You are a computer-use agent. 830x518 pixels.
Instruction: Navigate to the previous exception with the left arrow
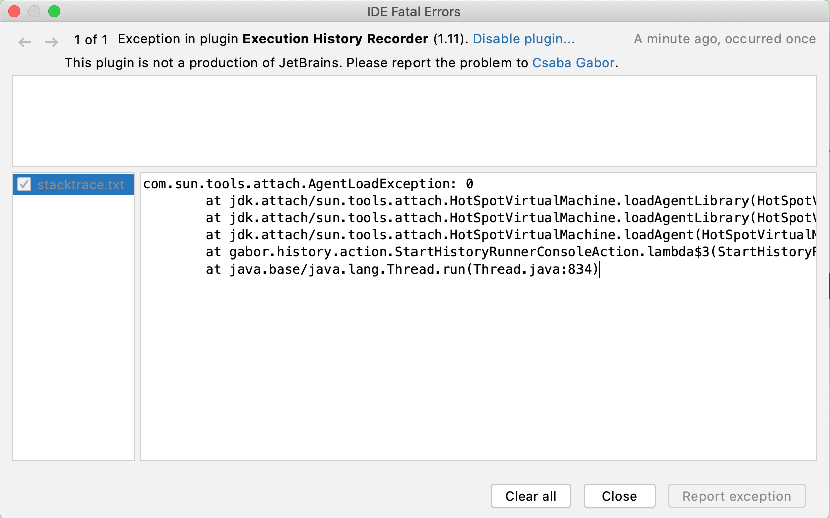pos(24,42)
